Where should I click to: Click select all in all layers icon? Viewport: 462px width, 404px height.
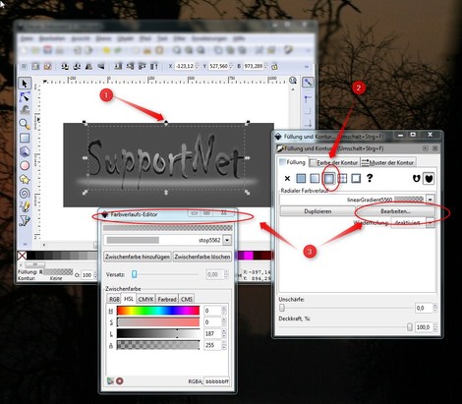coord(35,67)
